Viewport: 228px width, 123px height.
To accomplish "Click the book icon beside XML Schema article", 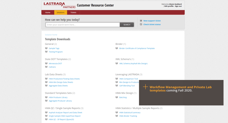I will (x=117, y=63).
